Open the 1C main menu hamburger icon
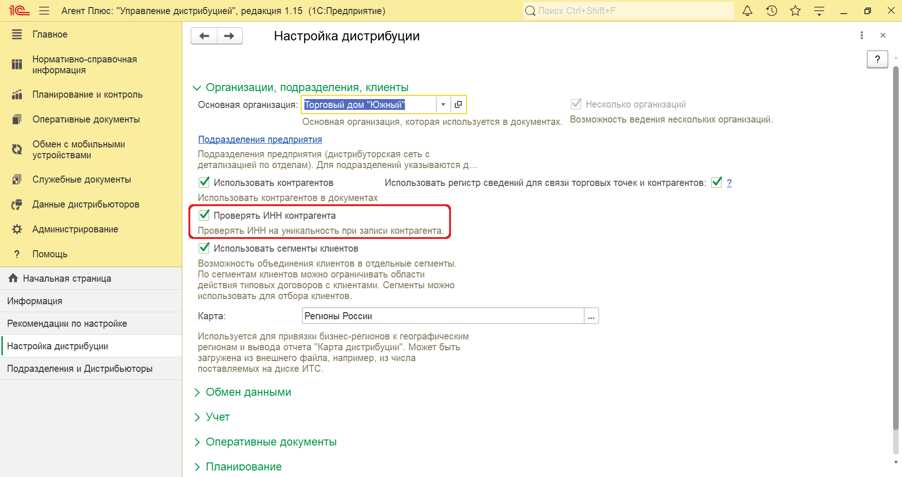Screen dimensions: 902x477 click(x=44, y=11)
